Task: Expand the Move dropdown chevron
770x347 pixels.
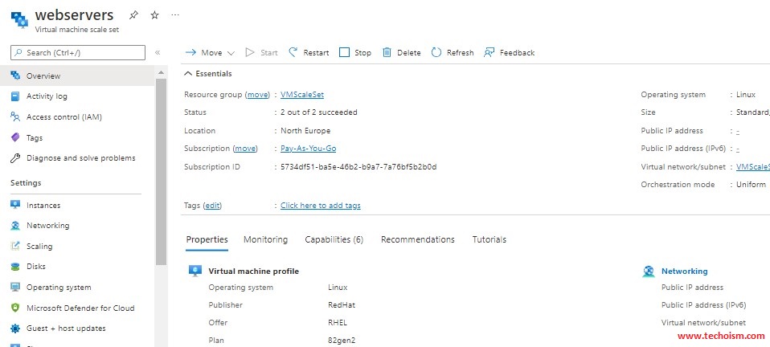Action: point(231,52)
